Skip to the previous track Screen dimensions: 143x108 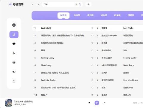[89, 103]
